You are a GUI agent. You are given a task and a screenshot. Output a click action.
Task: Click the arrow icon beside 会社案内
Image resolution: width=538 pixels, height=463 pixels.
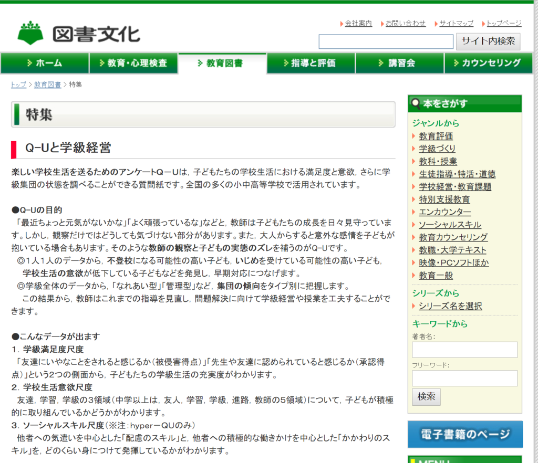tap(342, 24)
